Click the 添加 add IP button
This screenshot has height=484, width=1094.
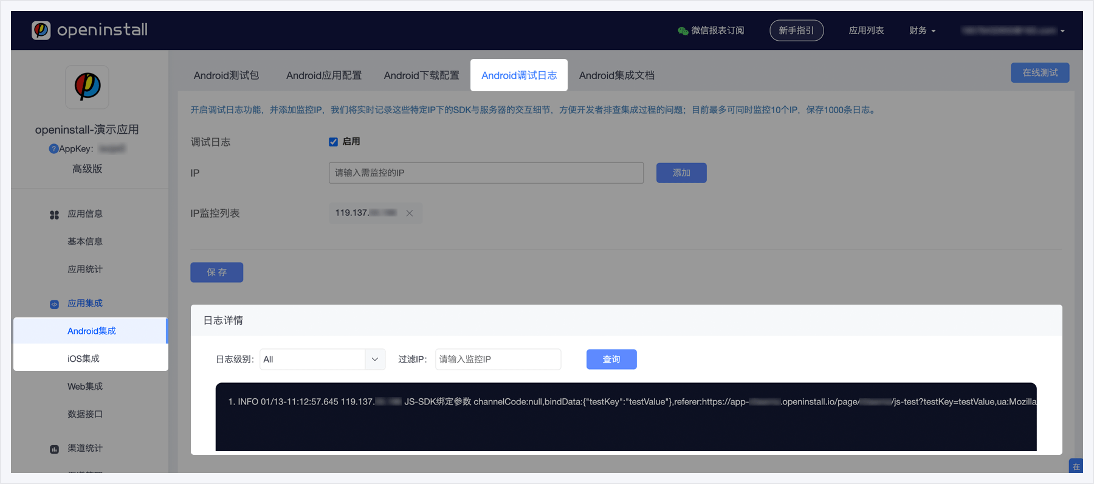(x=681, y=173)
